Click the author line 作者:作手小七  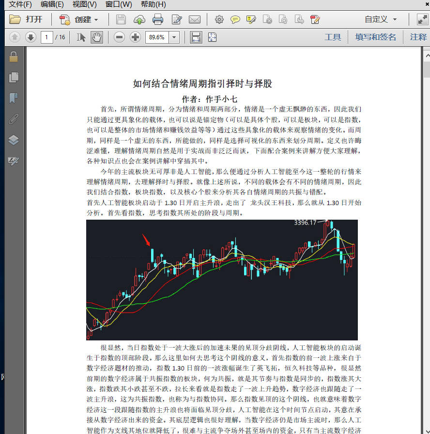click(210, 99)
